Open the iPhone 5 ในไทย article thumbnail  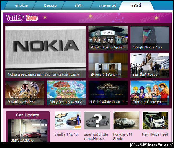pos(108,65)
